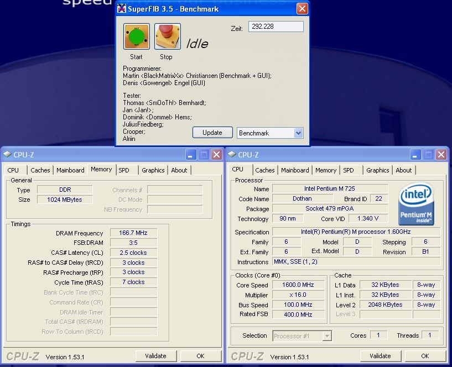
Task: Click Rated FSB value 400.0 MHz
Action: pos(298,314)
